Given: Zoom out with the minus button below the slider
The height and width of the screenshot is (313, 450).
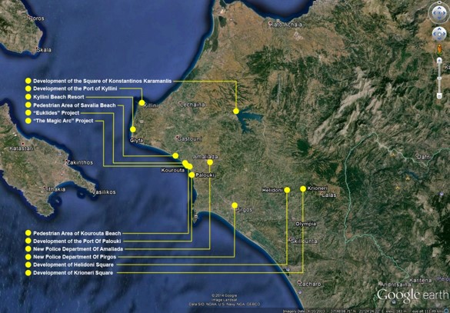Looking at the screenshot, I should coord(439,96).
